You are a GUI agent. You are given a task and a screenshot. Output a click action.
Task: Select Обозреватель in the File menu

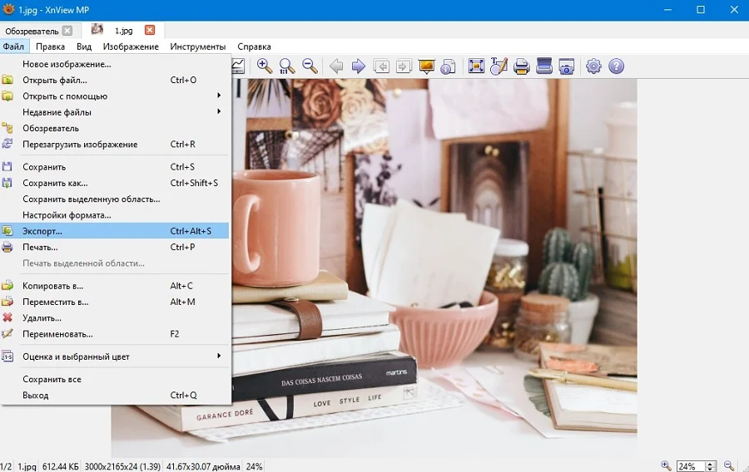point(115,128)
